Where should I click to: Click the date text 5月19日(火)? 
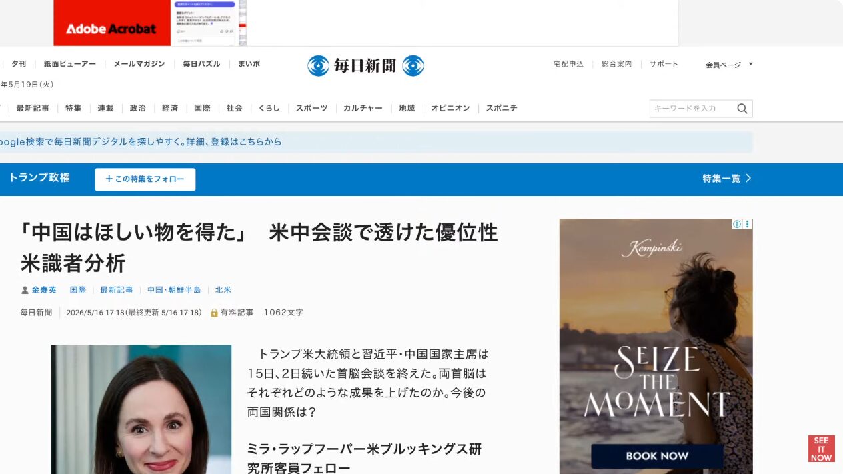pos(27,85)
